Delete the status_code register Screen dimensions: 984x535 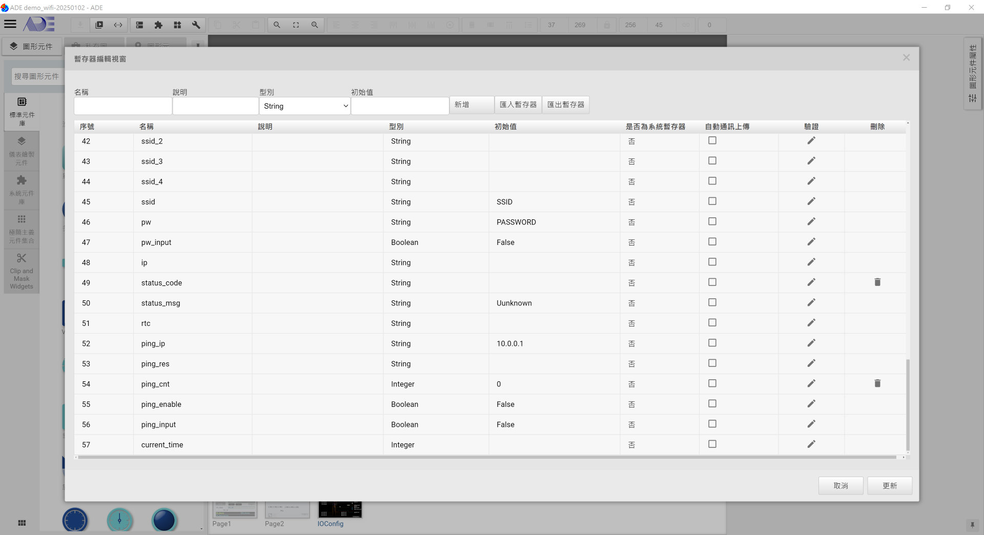point(877,282)
